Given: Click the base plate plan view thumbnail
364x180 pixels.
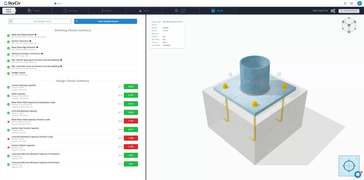Looking at the screenshot, I should 349,166.
